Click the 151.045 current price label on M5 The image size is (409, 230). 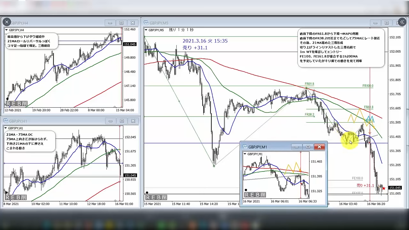click(395, 188)
